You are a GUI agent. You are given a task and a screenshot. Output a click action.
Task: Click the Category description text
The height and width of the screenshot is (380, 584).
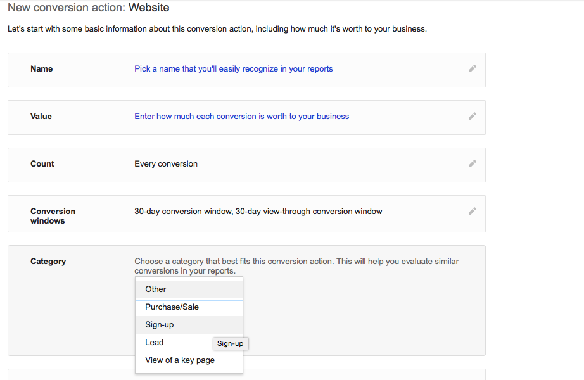pyautogui.click(x=296, y=266)
